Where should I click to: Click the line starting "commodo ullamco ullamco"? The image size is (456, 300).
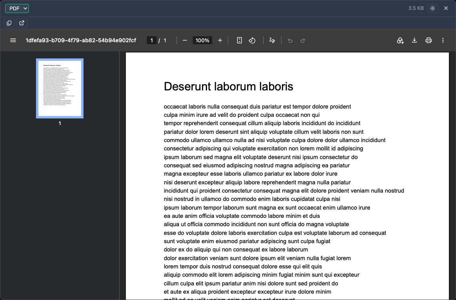275,141
